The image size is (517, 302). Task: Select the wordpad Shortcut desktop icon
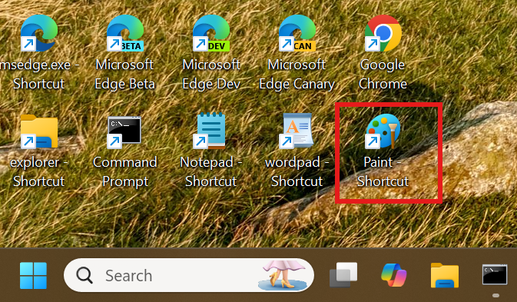click(296, 131)
